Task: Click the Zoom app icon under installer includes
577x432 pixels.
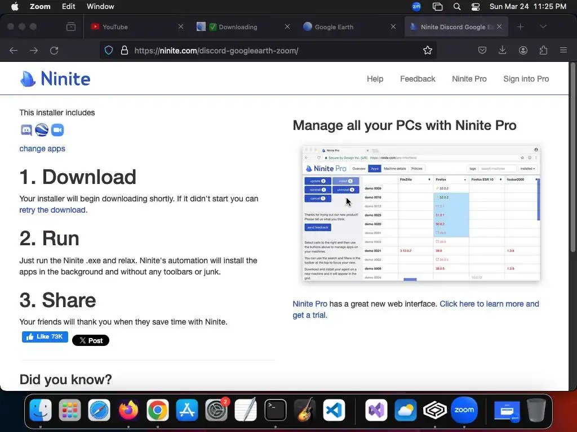Action: click(57, 130)
